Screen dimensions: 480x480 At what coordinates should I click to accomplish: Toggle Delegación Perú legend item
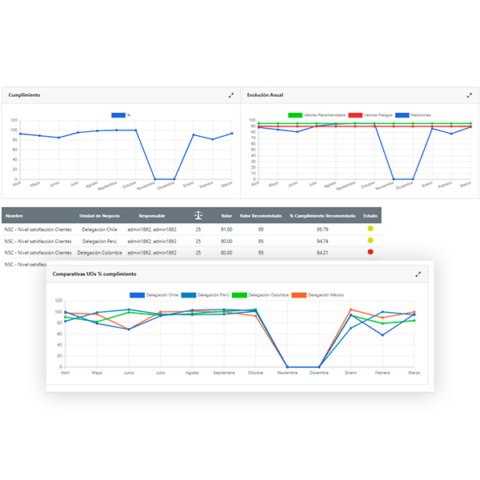[211, 295]
